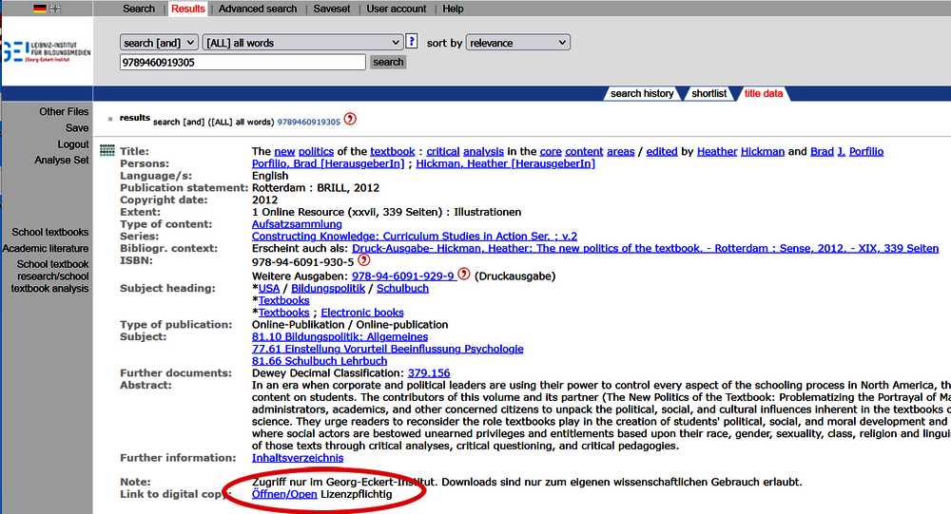Click red circle icon after ISBN 978-94-6091-929-9

pos(464,274)
